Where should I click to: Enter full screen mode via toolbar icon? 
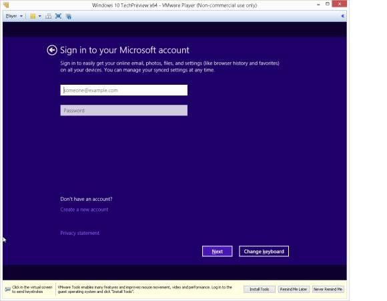pyautogui.click(x=58, y=16)
